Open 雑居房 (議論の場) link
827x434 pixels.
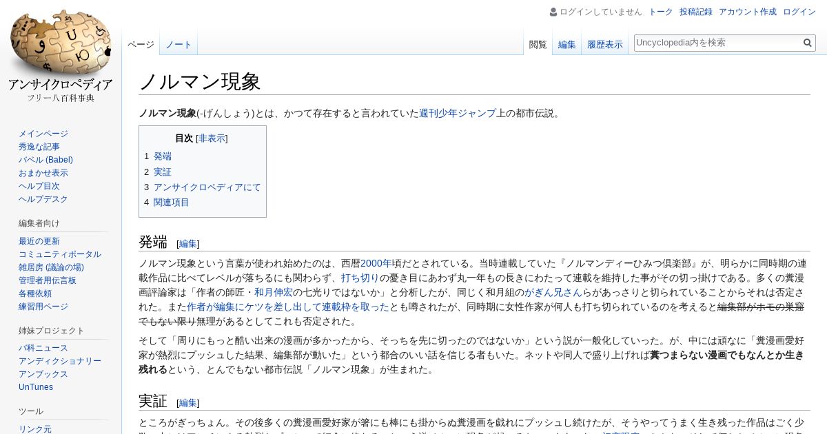51,267
